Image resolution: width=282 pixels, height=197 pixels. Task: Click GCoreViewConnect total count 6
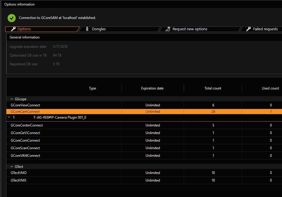point(213,105)
